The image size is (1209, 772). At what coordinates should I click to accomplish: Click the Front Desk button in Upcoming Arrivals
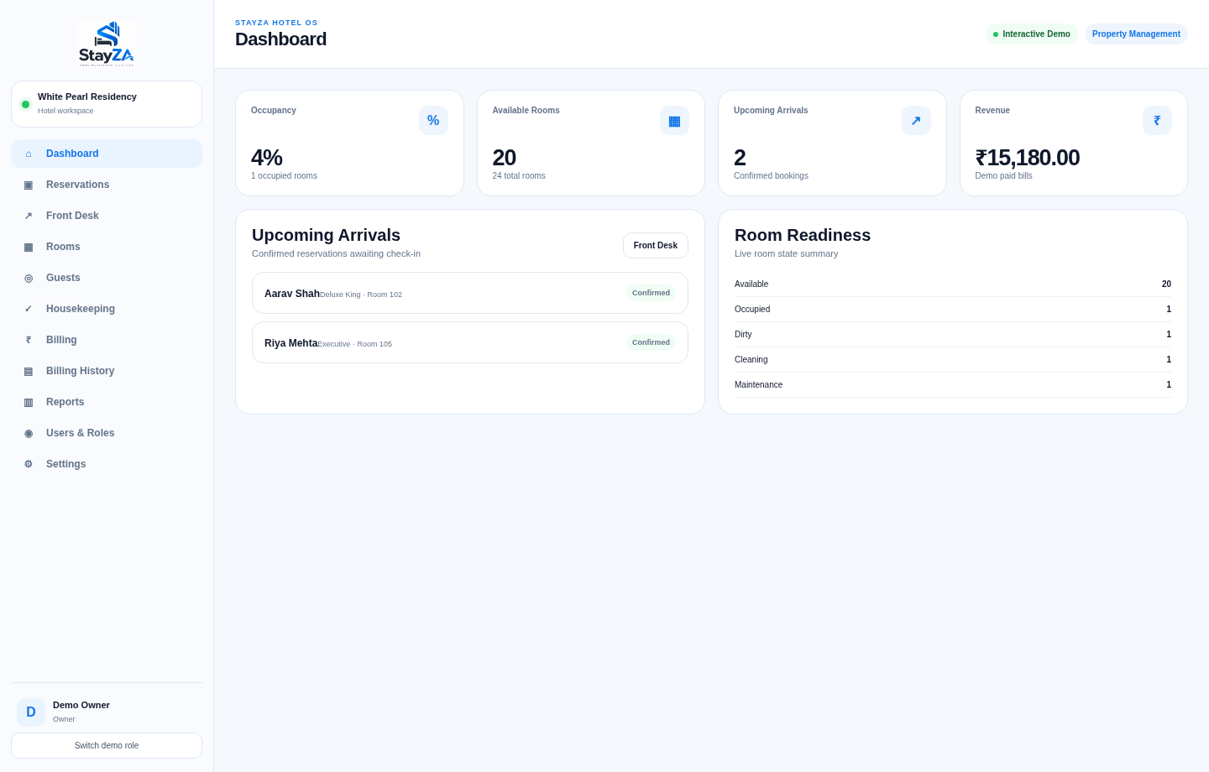pyautogui.click(x=656, y=245)
